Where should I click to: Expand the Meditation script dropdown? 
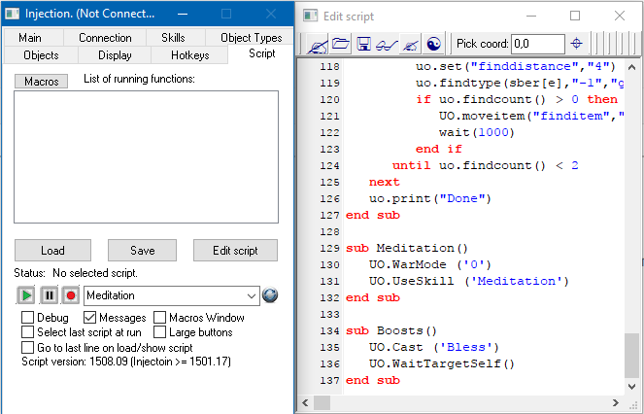pyautogui.click(x=251, y=295)
